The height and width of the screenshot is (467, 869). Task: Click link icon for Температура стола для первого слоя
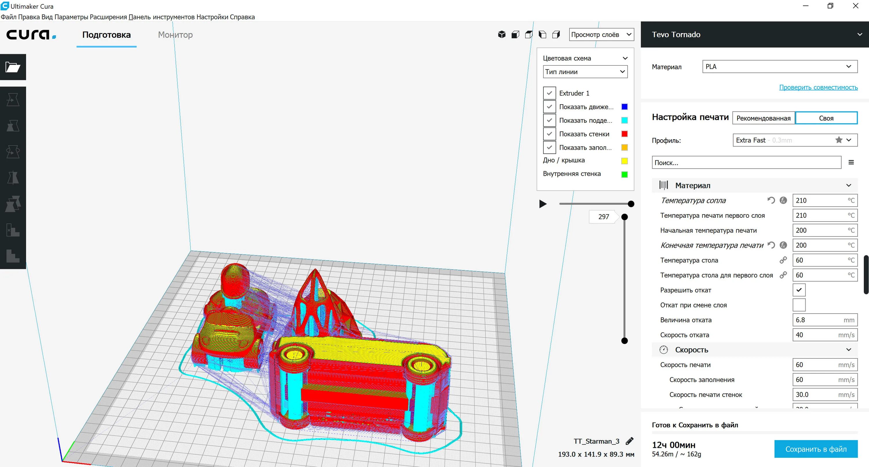click(x=783, y=275)
